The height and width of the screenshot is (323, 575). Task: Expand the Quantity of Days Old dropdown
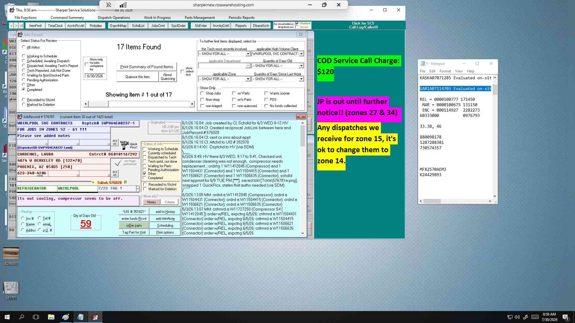301,66
